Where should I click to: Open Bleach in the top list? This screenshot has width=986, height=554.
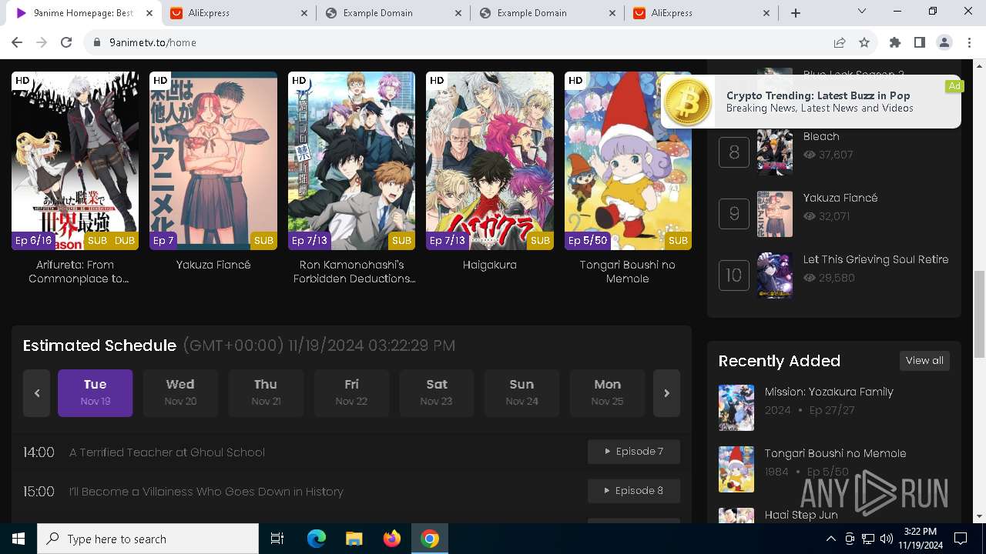(821, 136)
